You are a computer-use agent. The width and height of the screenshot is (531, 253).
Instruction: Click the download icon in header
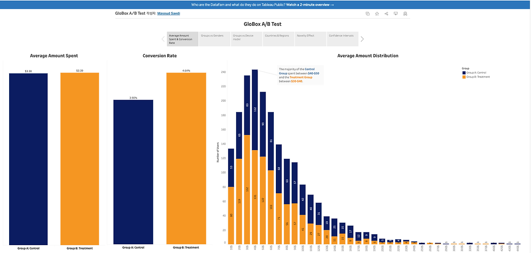click(396, 14)
